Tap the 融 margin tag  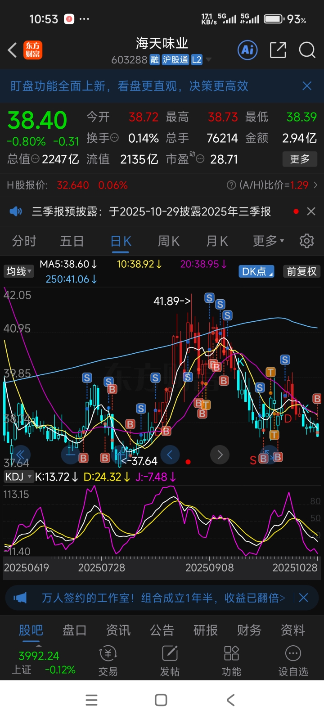154,60
